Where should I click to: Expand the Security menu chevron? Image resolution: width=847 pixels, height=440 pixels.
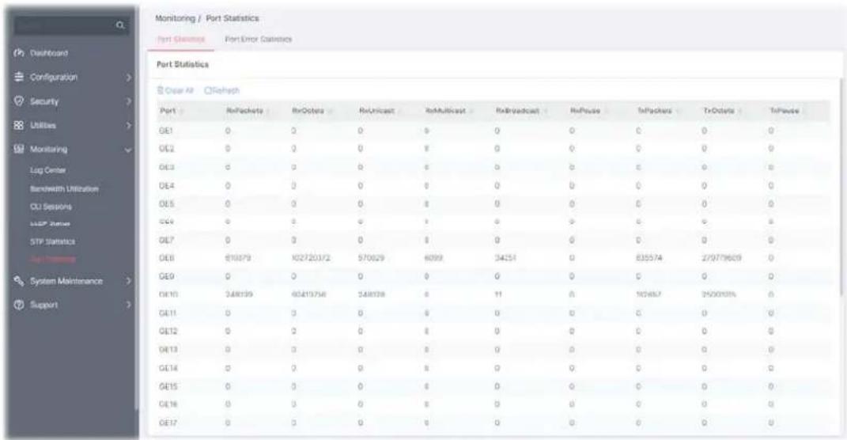(129, 101)
